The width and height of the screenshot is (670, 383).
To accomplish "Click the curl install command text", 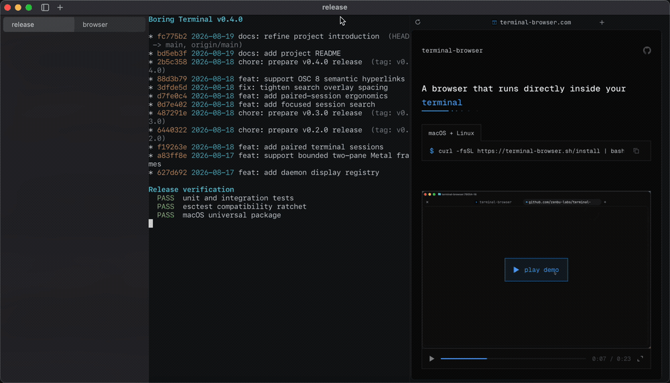I will click(x=531, y=151).
